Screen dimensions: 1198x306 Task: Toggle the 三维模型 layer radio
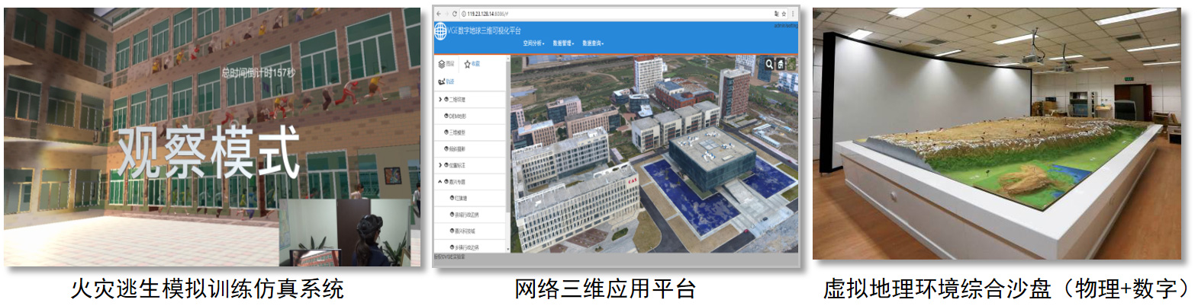(447, 132)
